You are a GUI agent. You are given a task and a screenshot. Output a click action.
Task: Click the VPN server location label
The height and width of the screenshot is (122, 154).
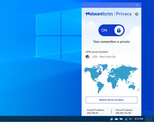pos(97,52)
